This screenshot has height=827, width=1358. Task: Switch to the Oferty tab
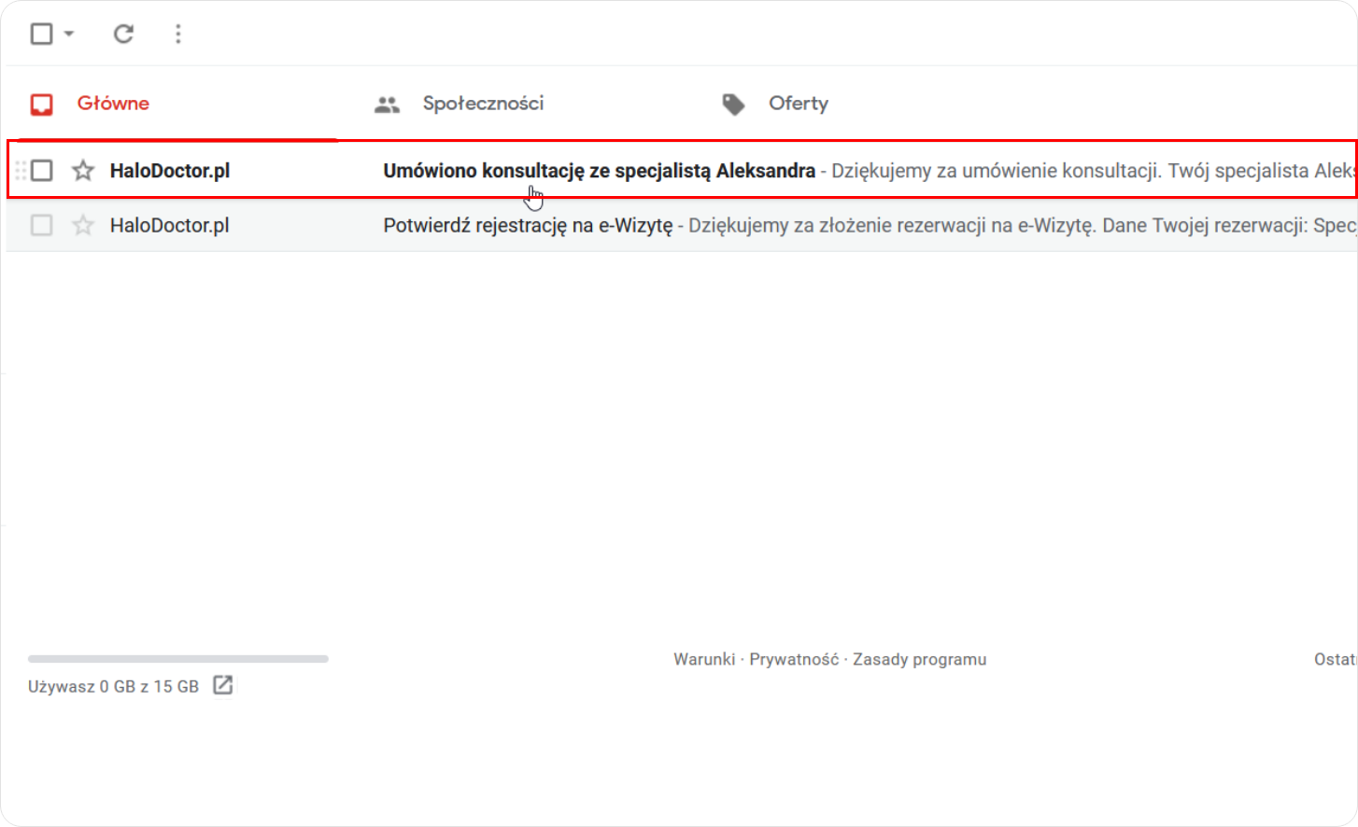coord(799,104)
